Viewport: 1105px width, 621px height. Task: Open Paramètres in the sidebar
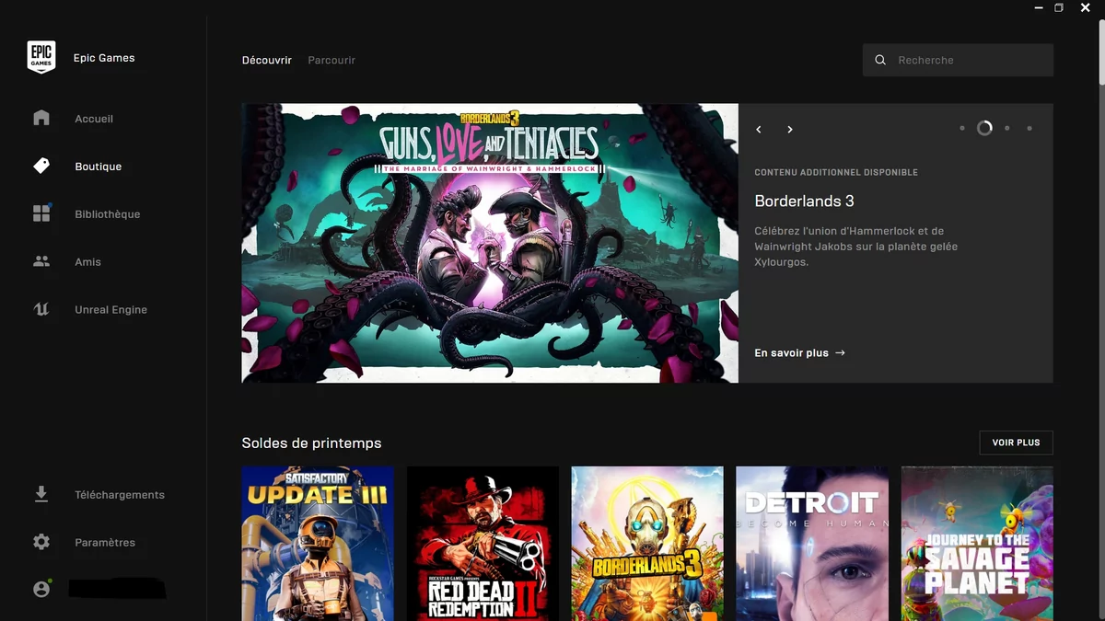[105, 543]
